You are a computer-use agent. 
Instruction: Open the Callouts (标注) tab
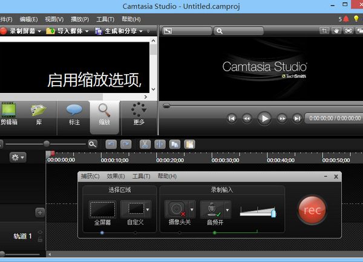tap(74, 113)
